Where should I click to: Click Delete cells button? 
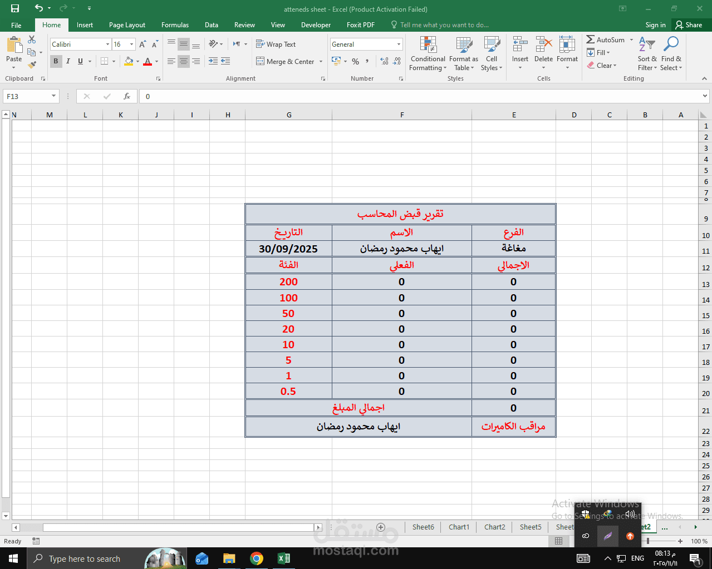click(543, 53)
